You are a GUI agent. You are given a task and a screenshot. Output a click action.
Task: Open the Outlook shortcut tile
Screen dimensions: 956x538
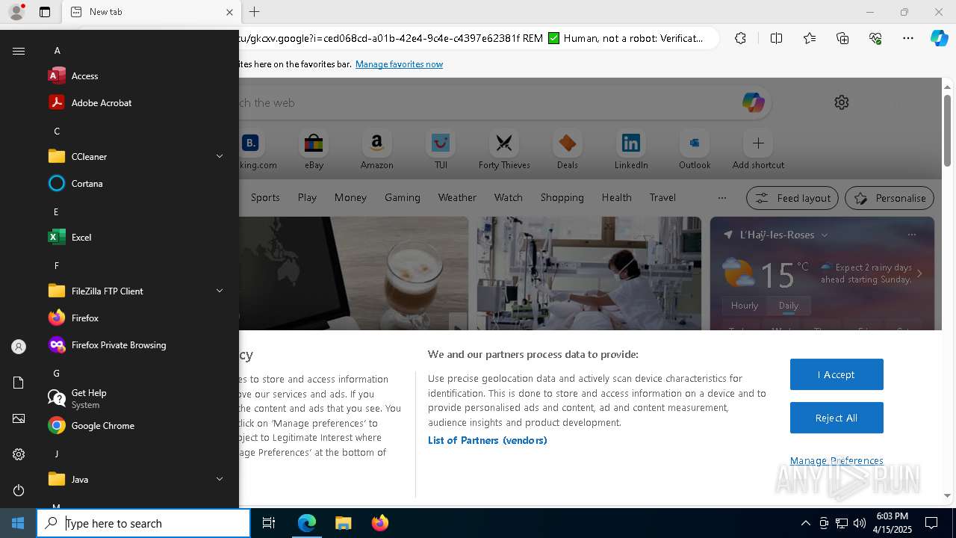pos(695,149)
